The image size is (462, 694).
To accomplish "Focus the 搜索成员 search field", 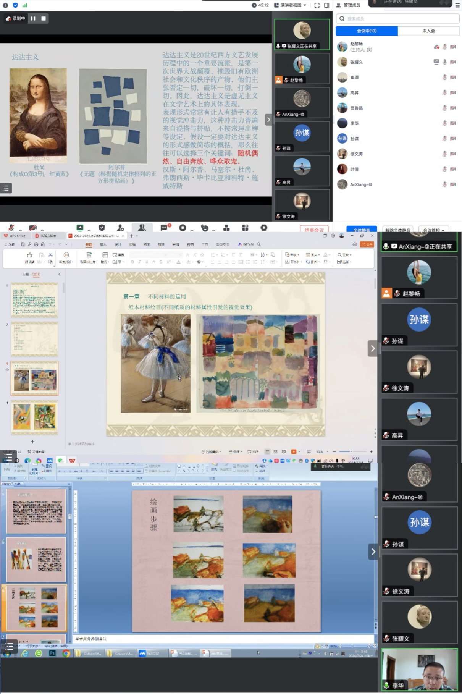I will click(x=398, y=18).
